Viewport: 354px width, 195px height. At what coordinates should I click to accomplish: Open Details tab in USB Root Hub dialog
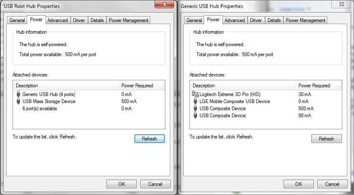(97, 20)
